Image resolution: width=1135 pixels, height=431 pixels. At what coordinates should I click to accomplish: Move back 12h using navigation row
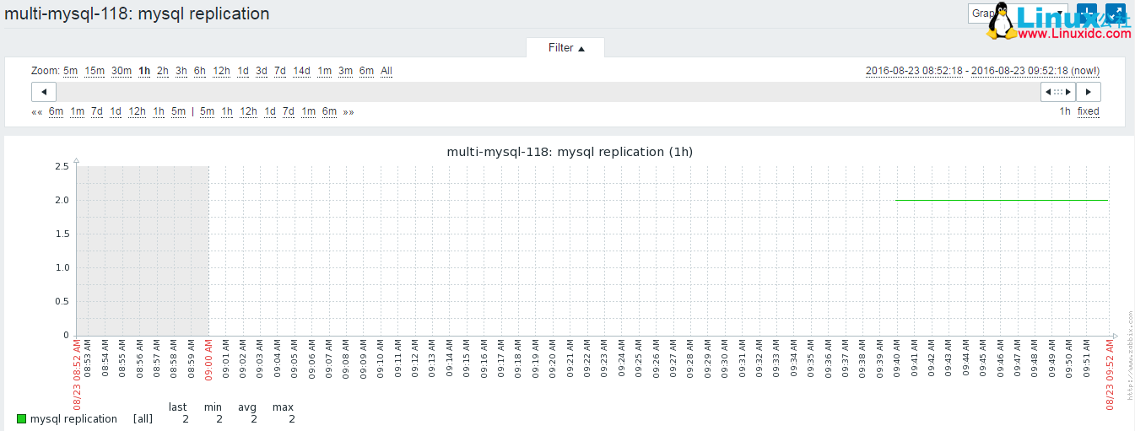pyautogui.click(x=137, y=111)
